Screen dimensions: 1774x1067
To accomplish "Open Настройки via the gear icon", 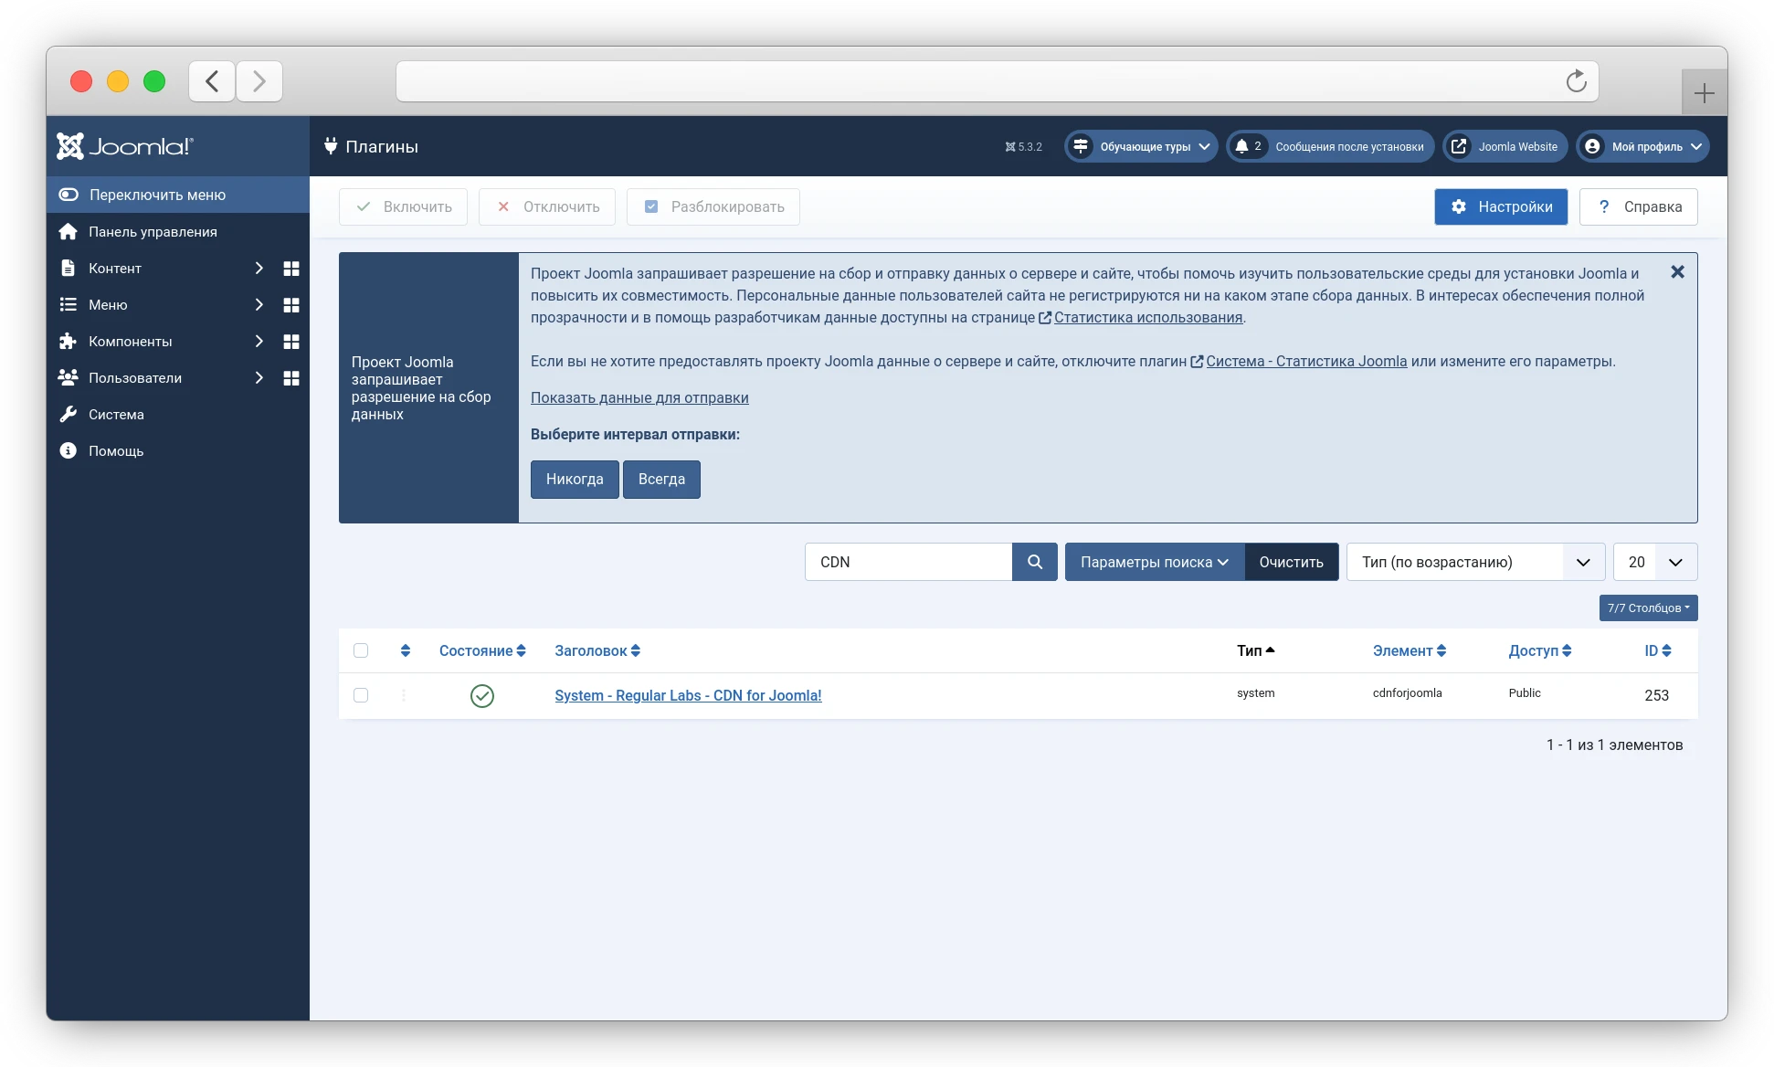I will [x=1459, y=206].
